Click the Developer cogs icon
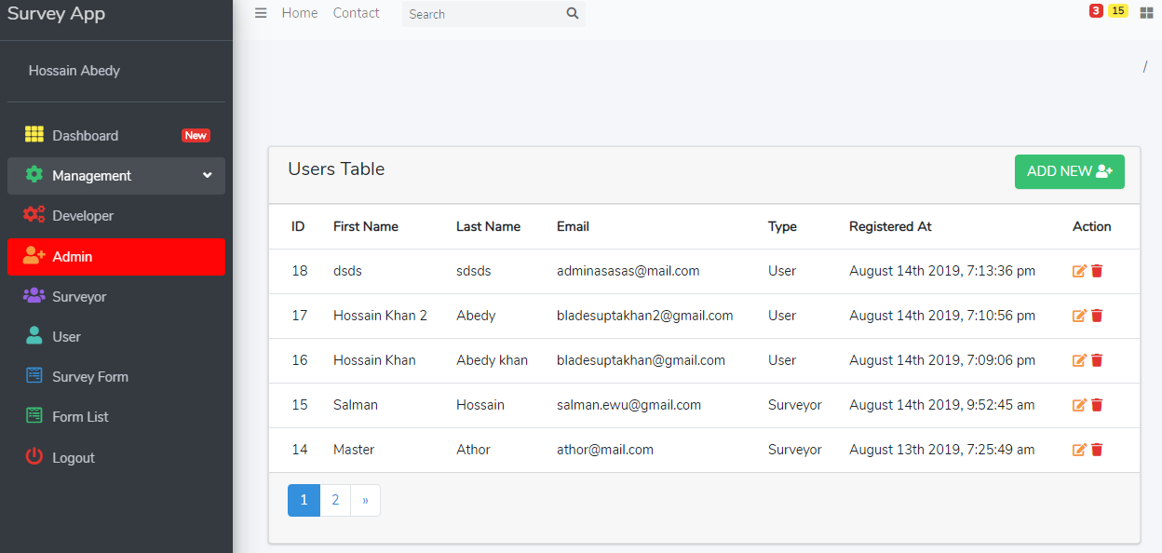The image size is (1162, 553). coord(34,215)
